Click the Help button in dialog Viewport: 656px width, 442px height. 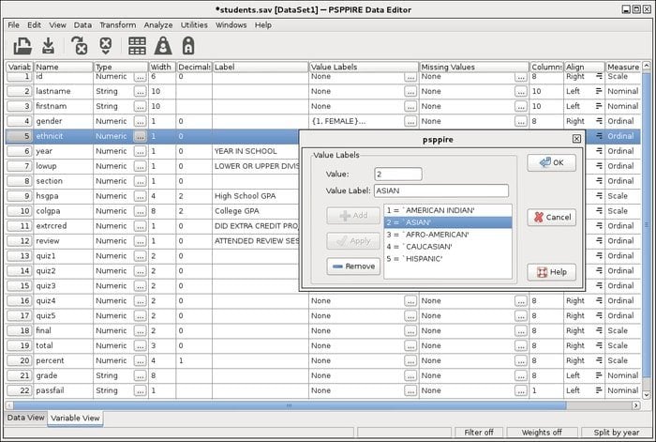[x=551, y=272]
